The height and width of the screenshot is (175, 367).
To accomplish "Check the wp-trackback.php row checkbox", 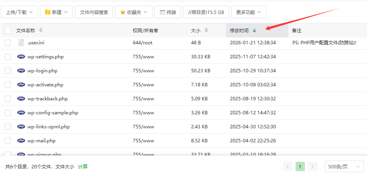I will coord(8,99).
